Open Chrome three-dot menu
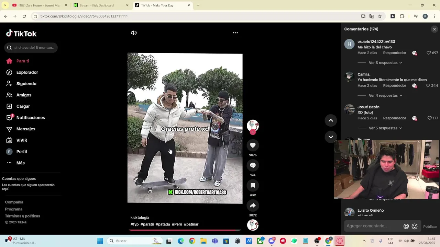The height and width of the screenshot is (247, 440). pyautogui.click(x=434, y=16)
